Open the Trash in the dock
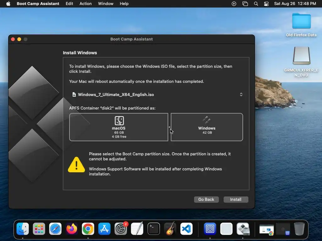The height and width of the screenshot is (241, 322). pos(299,229)
